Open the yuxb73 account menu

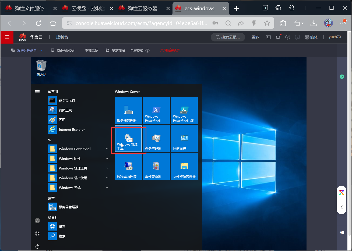click(335, 37)
